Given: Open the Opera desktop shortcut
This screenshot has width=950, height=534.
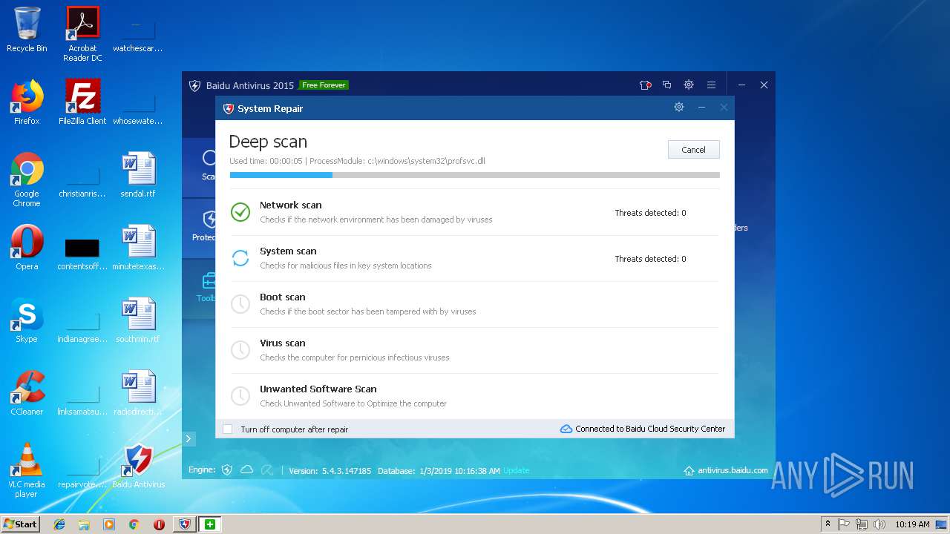Looking at the screenshot, I should coord(27,248).
